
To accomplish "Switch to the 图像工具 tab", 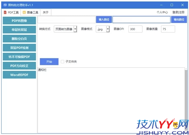I will [x=30, y=12].
